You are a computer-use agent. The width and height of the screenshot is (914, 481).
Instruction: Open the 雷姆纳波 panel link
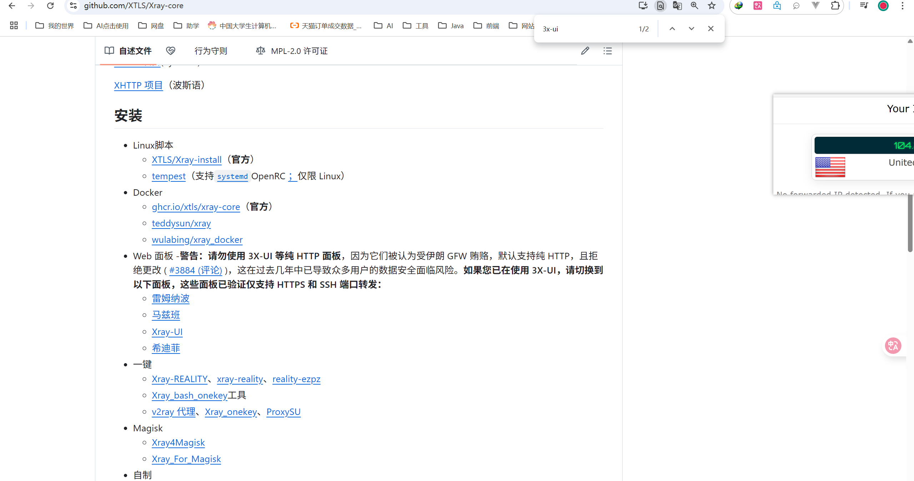[x=171, y=299]
